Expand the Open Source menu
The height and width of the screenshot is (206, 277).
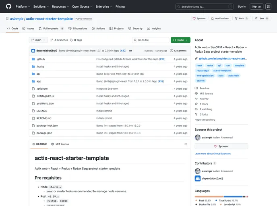82,6
